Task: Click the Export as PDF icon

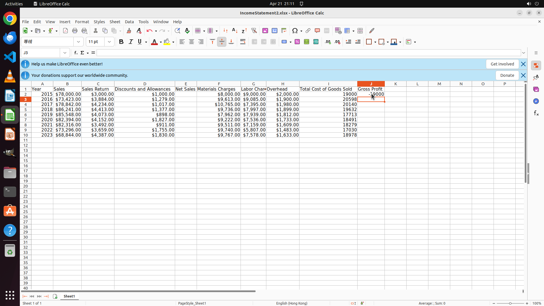Action: pos(65,31)
